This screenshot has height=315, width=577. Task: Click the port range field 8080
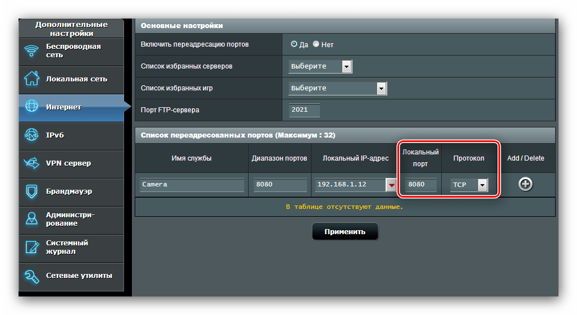pos(280,184)
